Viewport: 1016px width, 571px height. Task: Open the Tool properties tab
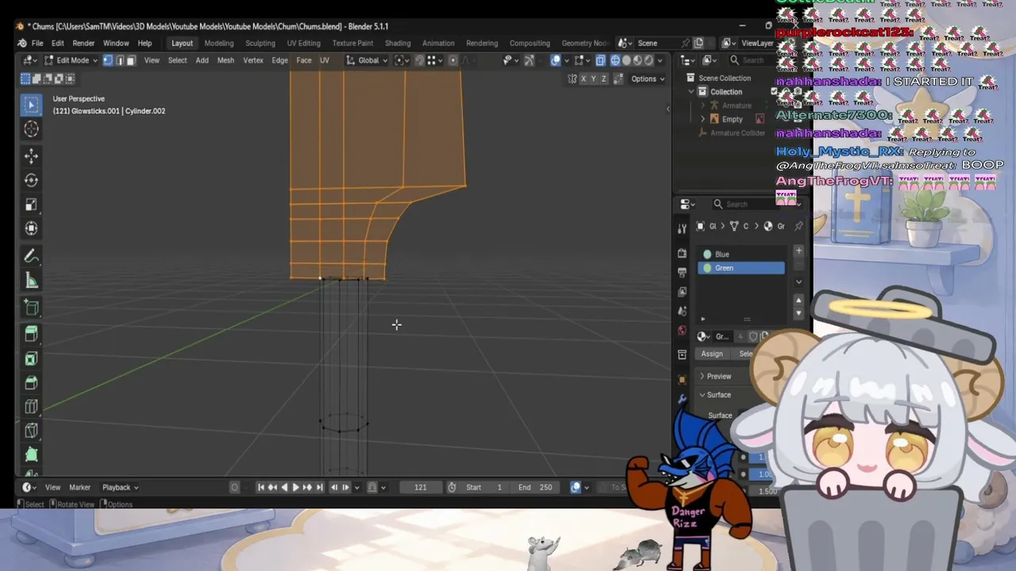pos(682,229)
